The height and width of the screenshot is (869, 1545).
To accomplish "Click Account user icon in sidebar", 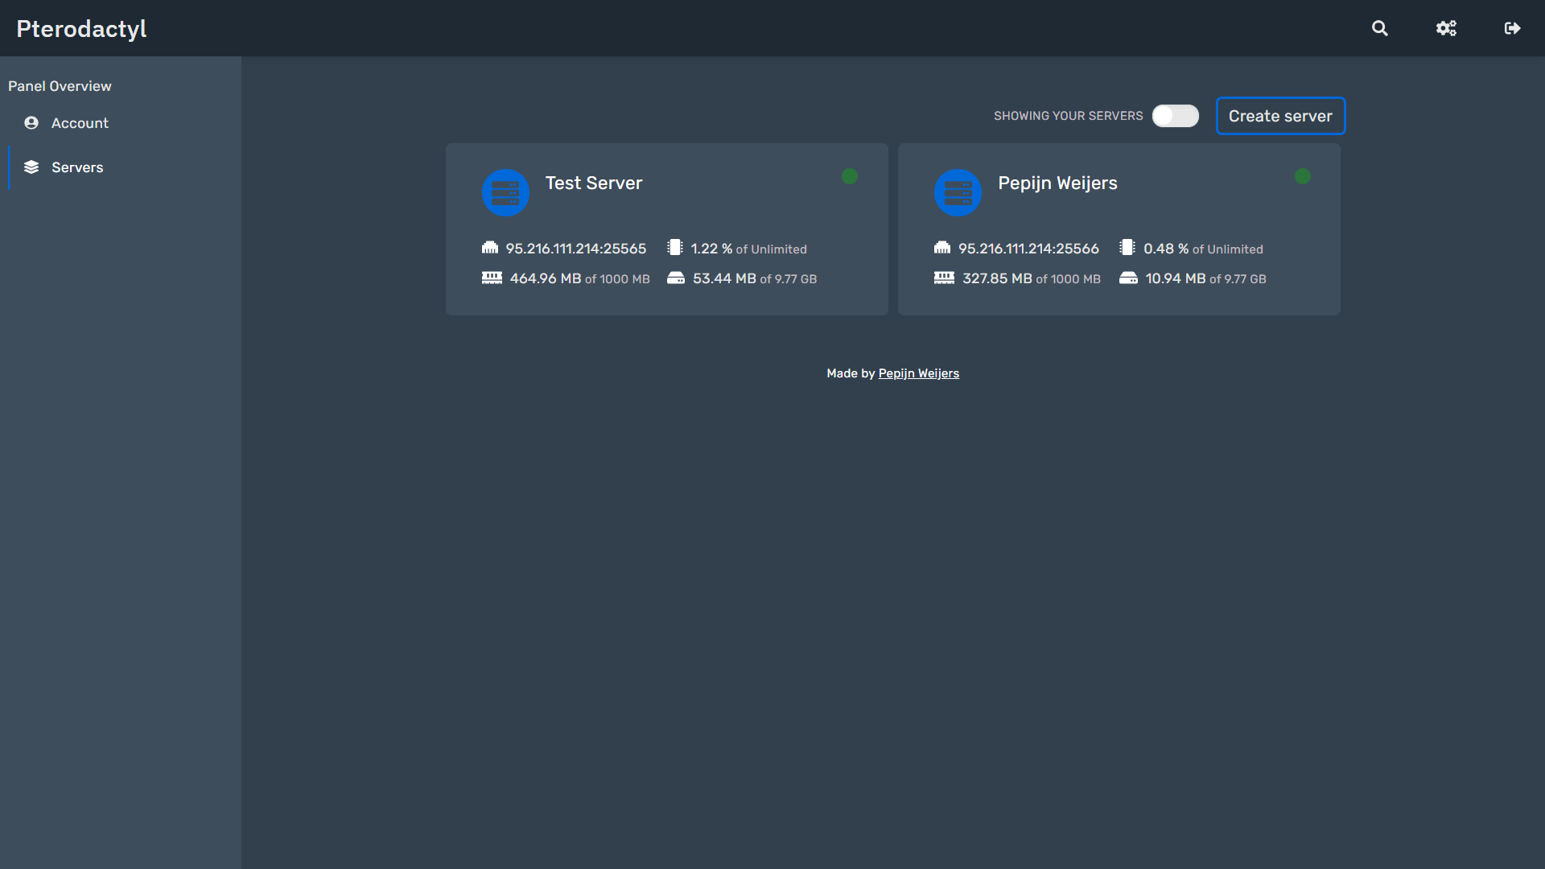I will [x=31, y=123].
